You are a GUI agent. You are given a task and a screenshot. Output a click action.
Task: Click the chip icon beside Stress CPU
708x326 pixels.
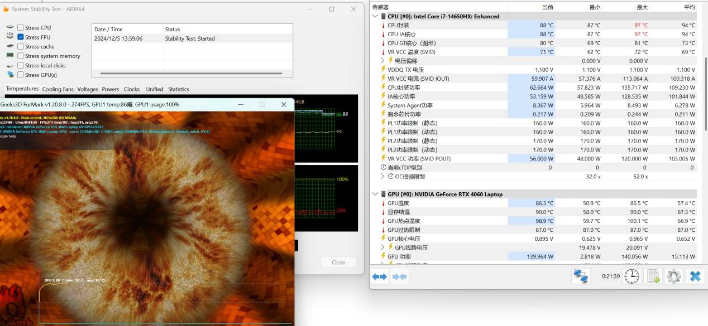click(10, 28)
